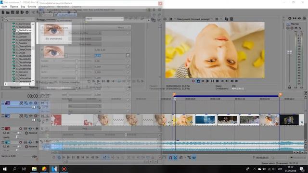This screenshot has width=308, height=173.
Task: Open the Вставка menu
Action: [32, 7]
